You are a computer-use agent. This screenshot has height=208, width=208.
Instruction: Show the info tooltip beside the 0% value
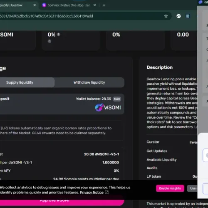tap(59, 35)
